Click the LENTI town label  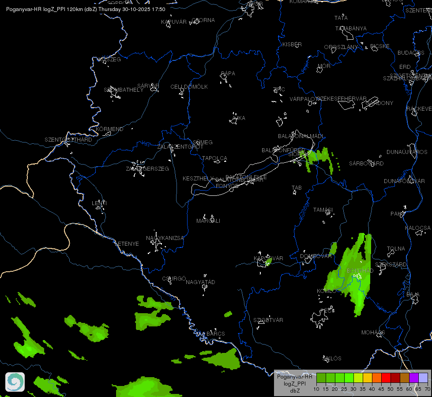coord(99,203)
